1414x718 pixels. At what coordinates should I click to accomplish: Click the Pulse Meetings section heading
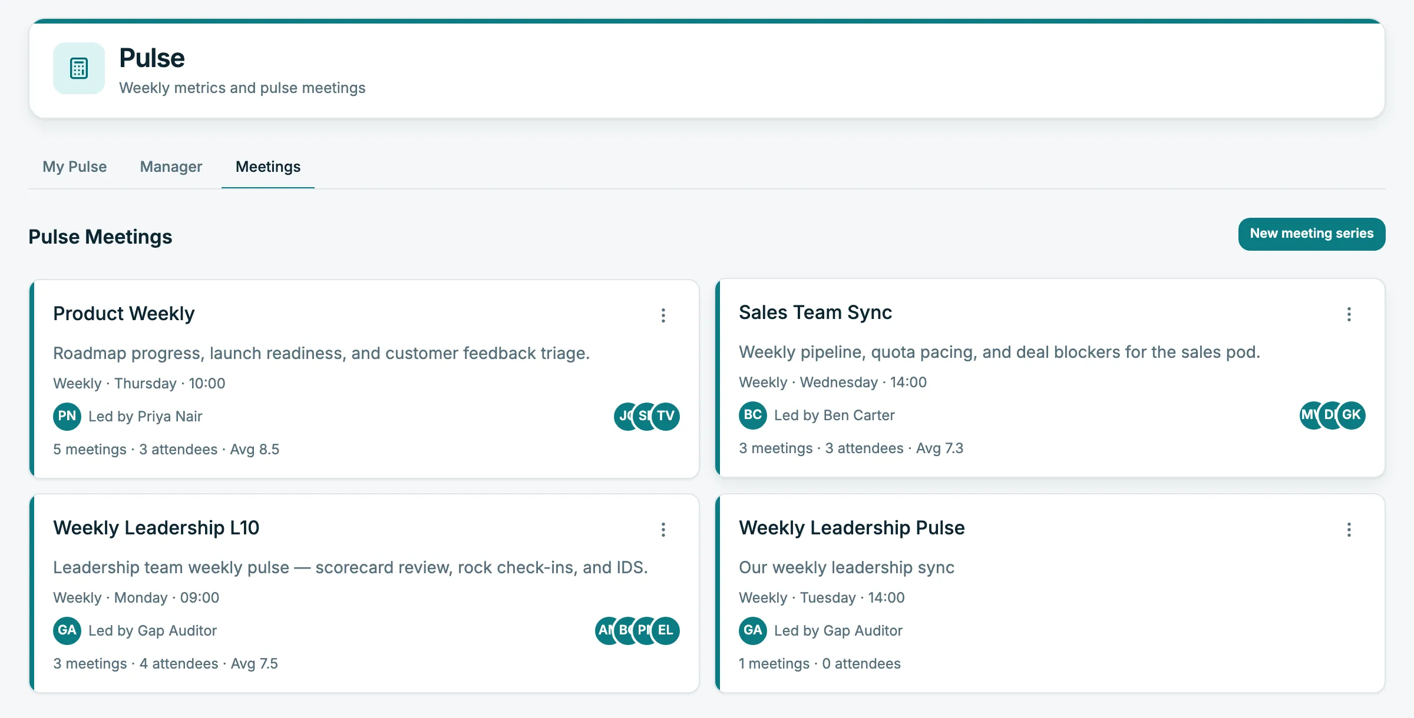tap(100, 237)
